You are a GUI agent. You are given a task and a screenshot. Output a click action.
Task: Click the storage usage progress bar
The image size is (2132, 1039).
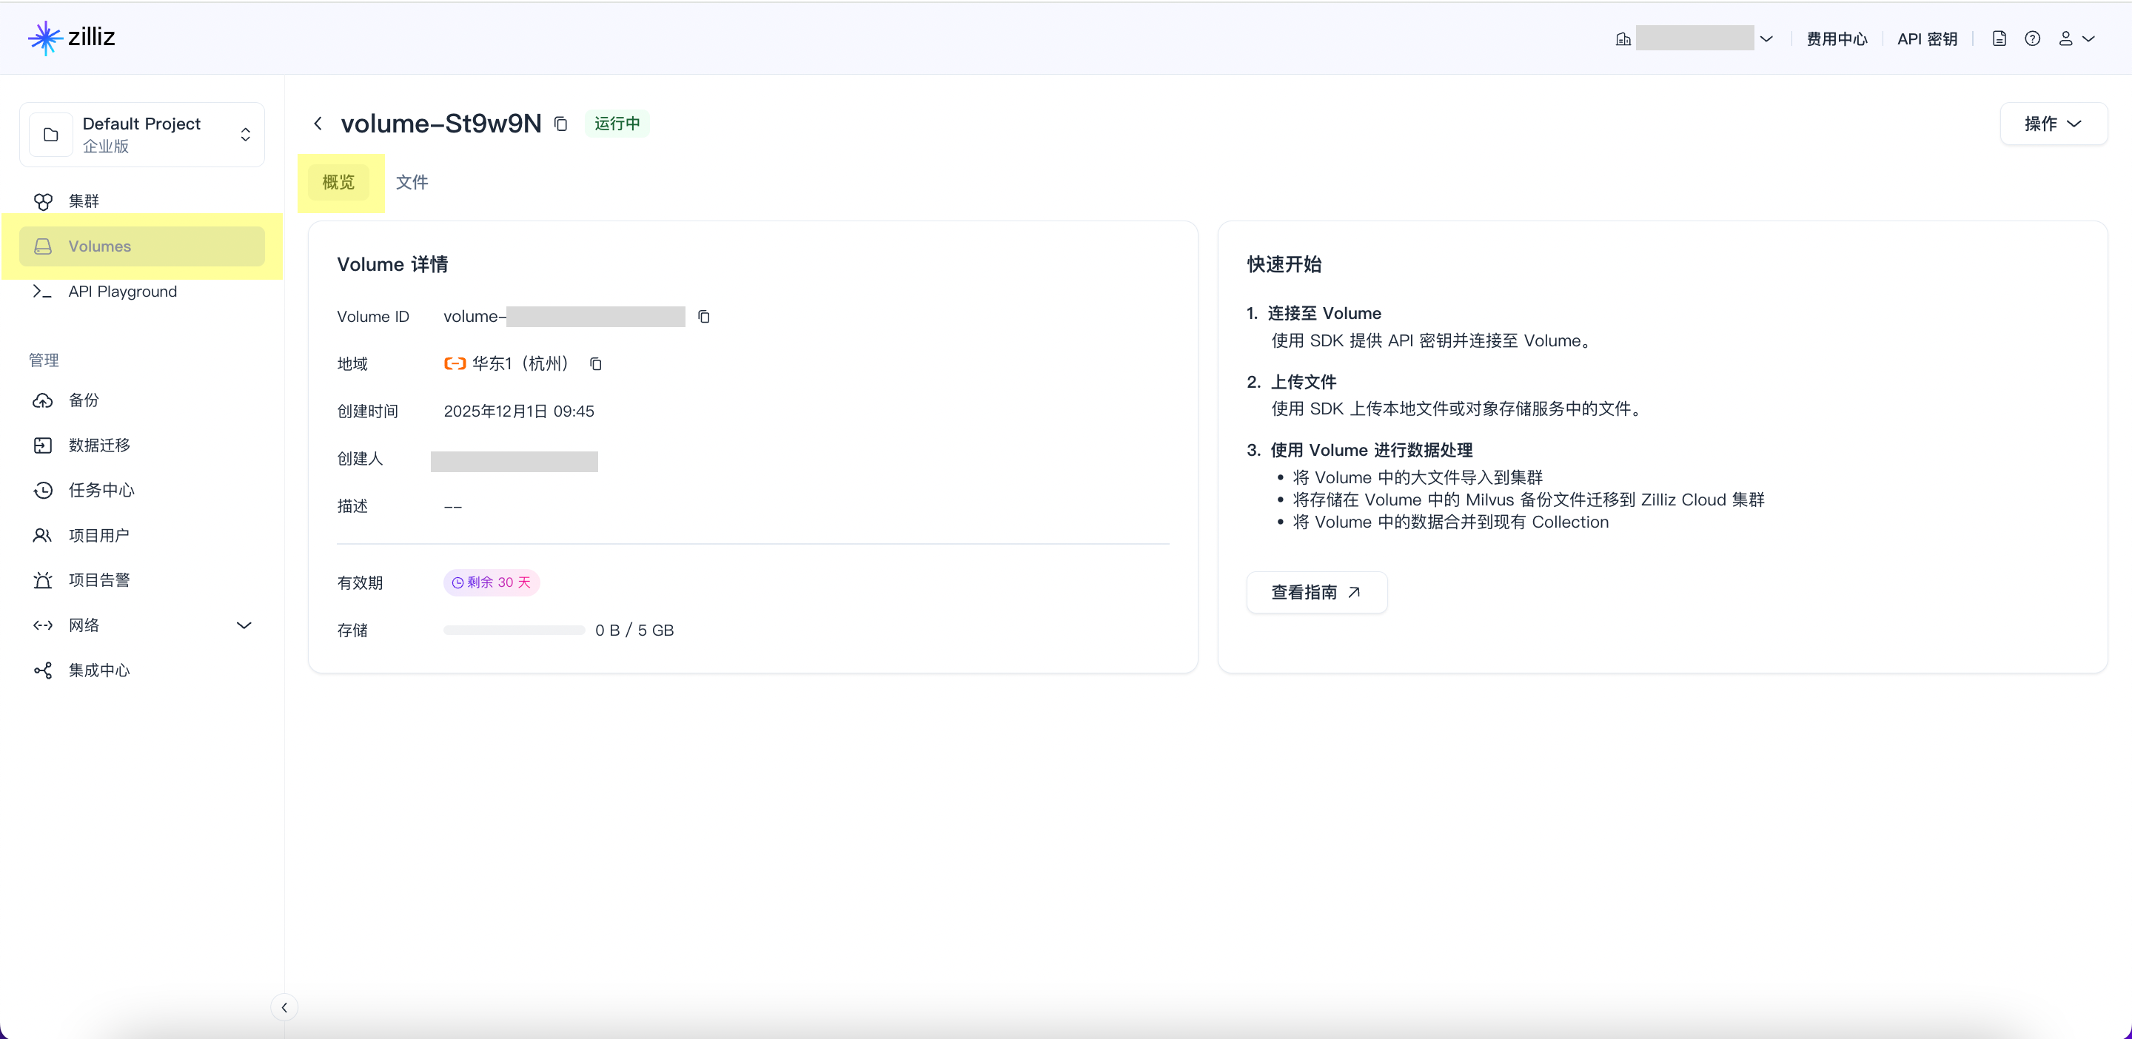click(514, 631)
